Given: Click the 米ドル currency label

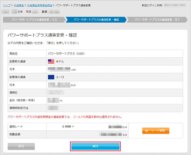Looking at the screenshot, I should click(x=61, y=61).
